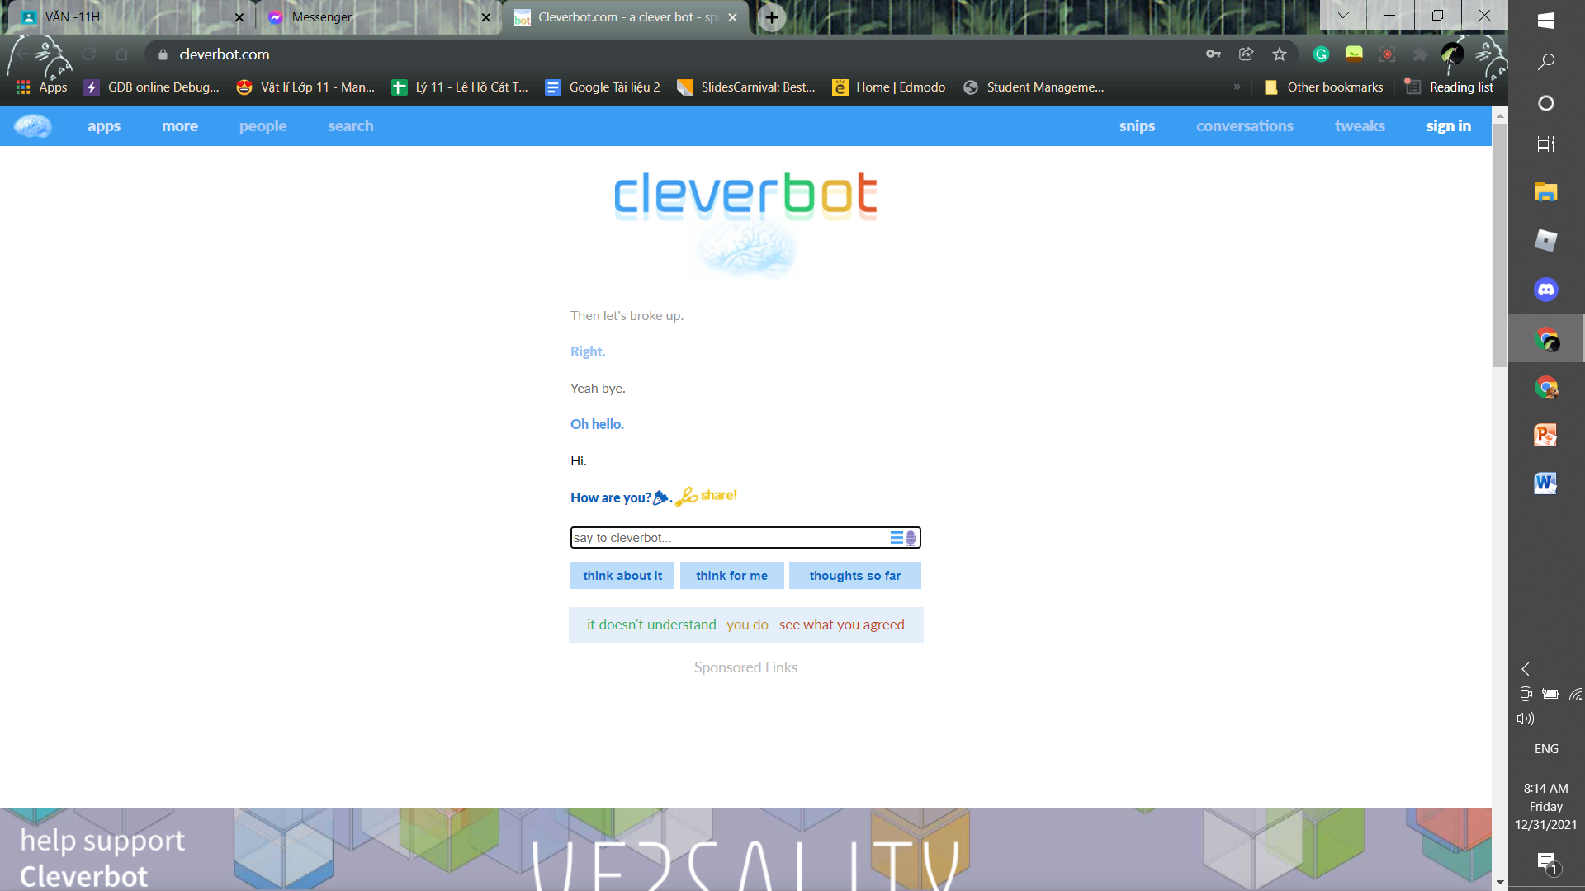
Task: Click the lines menu icon in input box
Action: [897, 538]
